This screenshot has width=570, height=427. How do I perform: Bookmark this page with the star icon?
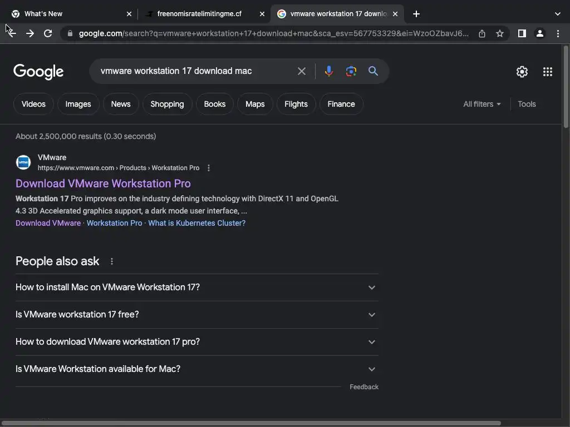pos(500,33)
